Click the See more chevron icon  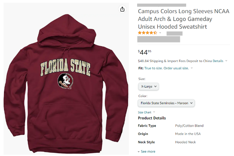click(139, 152)
